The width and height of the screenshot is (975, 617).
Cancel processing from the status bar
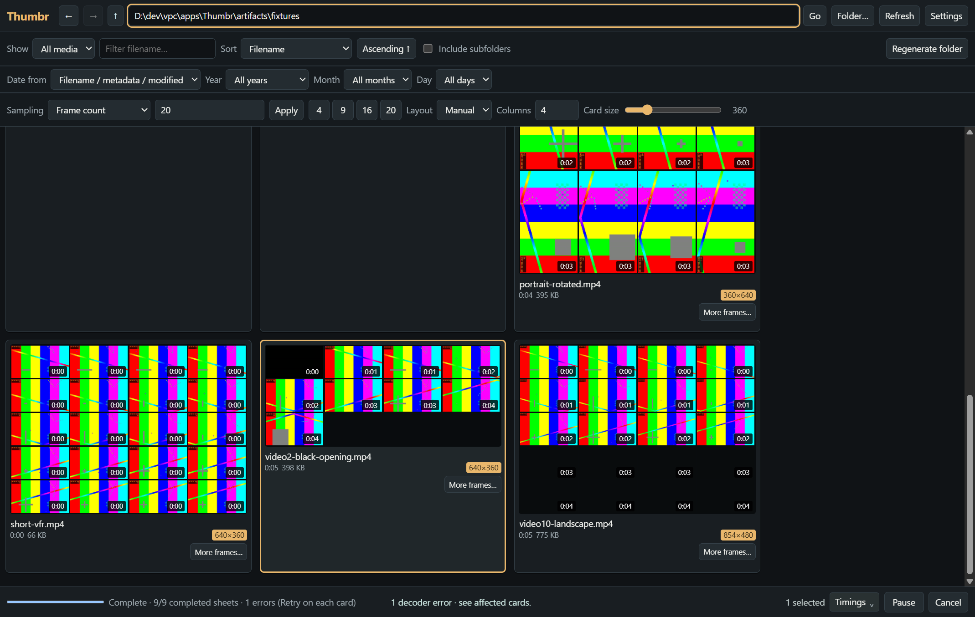coord(948,602)
